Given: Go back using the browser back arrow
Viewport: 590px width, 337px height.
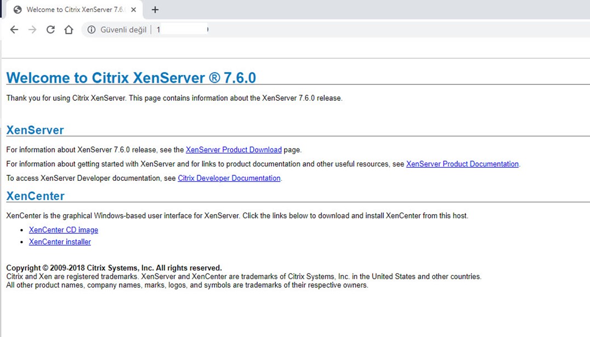Looking at the screenshot, I should point(14,30).
